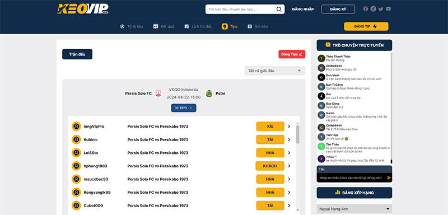
Task: Open the Lịch thi đấu menu
Action: (198, 26)
